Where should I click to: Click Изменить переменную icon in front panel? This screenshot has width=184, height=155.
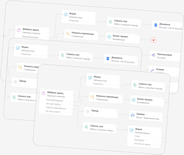tap(92, 97)
